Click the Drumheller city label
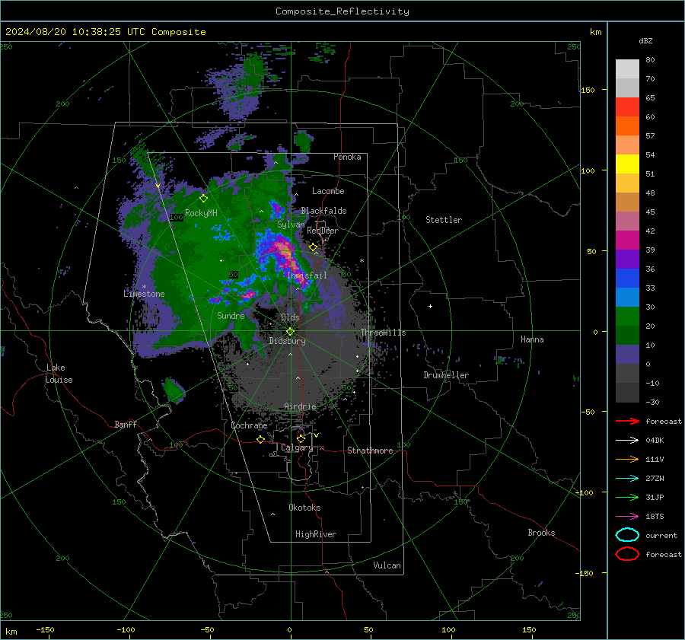 [446, 375]
